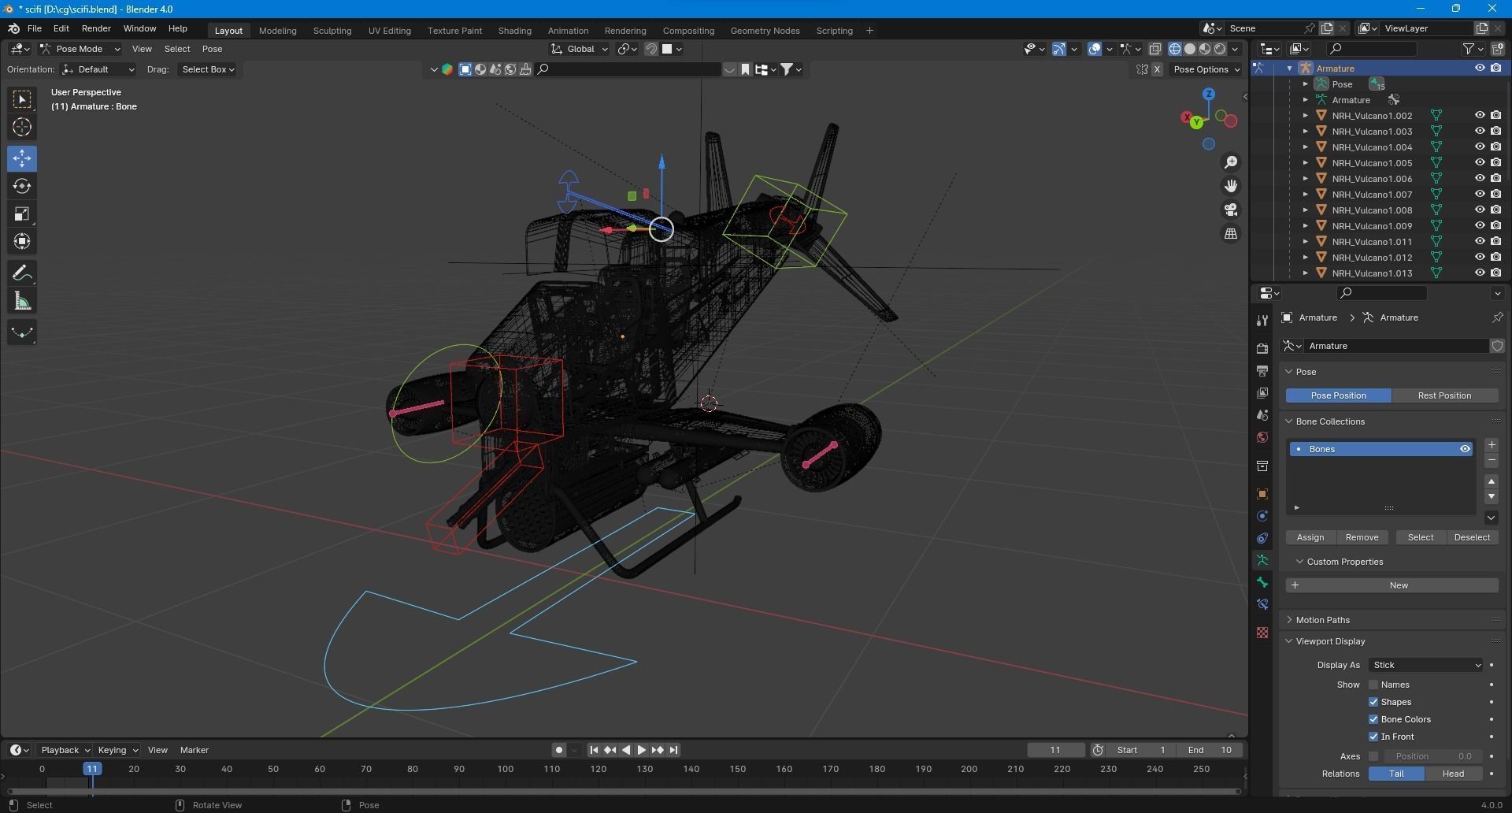The width and height of the screenshot is (1512, 813).
Task: Hide NRH_Vulcano1.002 in viewport
Action: pos(1480,115)
